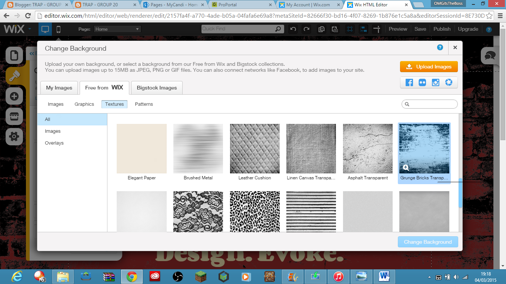Screen dimensions: 506x284
Task: Open the Page Home dropdown
Action: (117, 29)
